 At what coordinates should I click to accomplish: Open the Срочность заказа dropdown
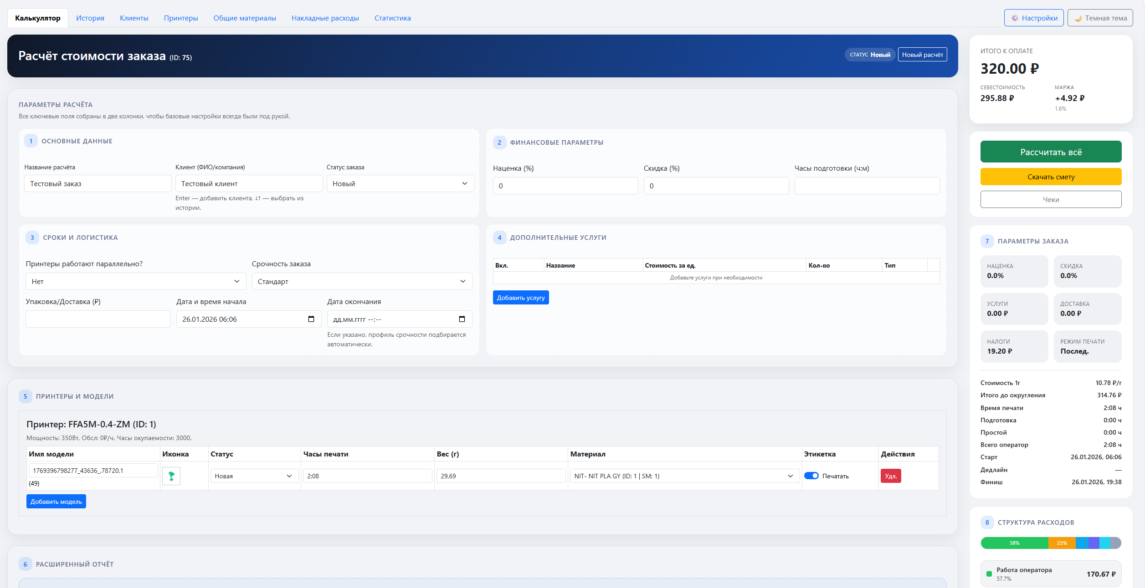361,281
